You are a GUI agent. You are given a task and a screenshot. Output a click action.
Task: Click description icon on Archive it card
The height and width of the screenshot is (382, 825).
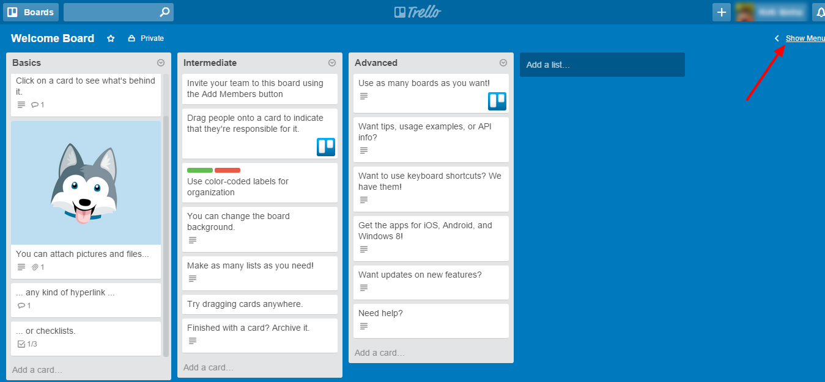coord(193,341)
